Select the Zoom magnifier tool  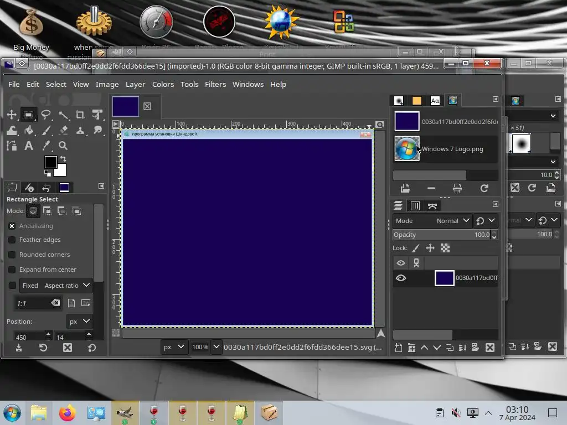pos(63,146)
